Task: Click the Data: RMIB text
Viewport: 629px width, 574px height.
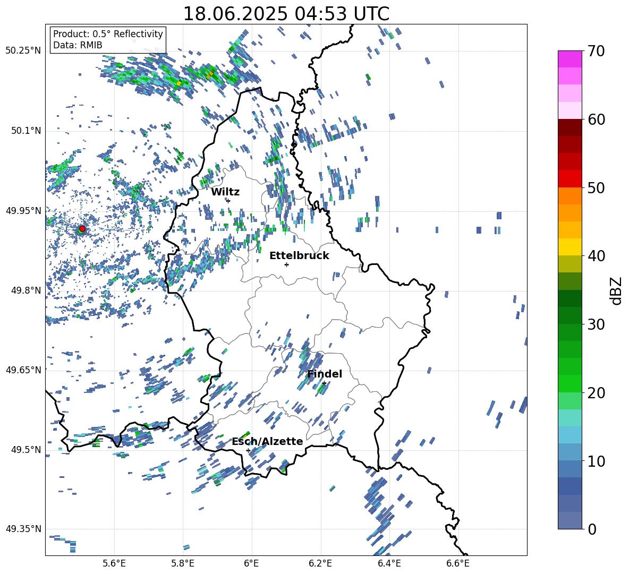Action: coord(78,45)
